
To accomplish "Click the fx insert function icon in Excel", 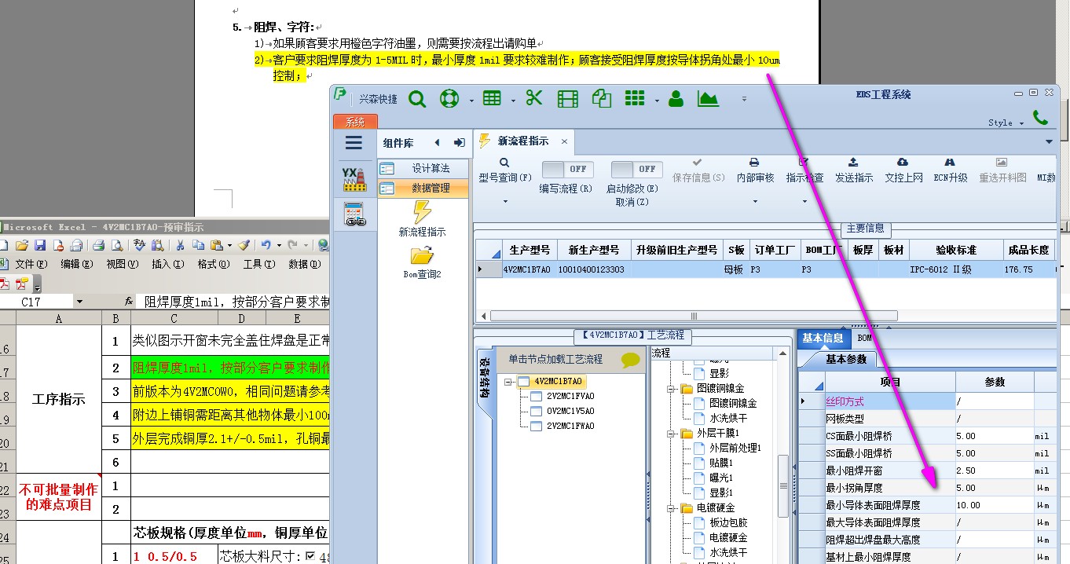I will 129,301.
